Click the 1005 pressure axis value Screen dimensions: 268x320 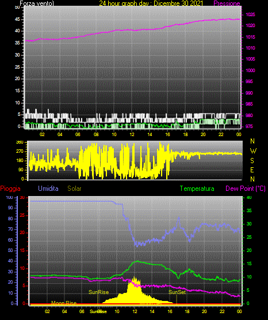click(x=250, y=59)
